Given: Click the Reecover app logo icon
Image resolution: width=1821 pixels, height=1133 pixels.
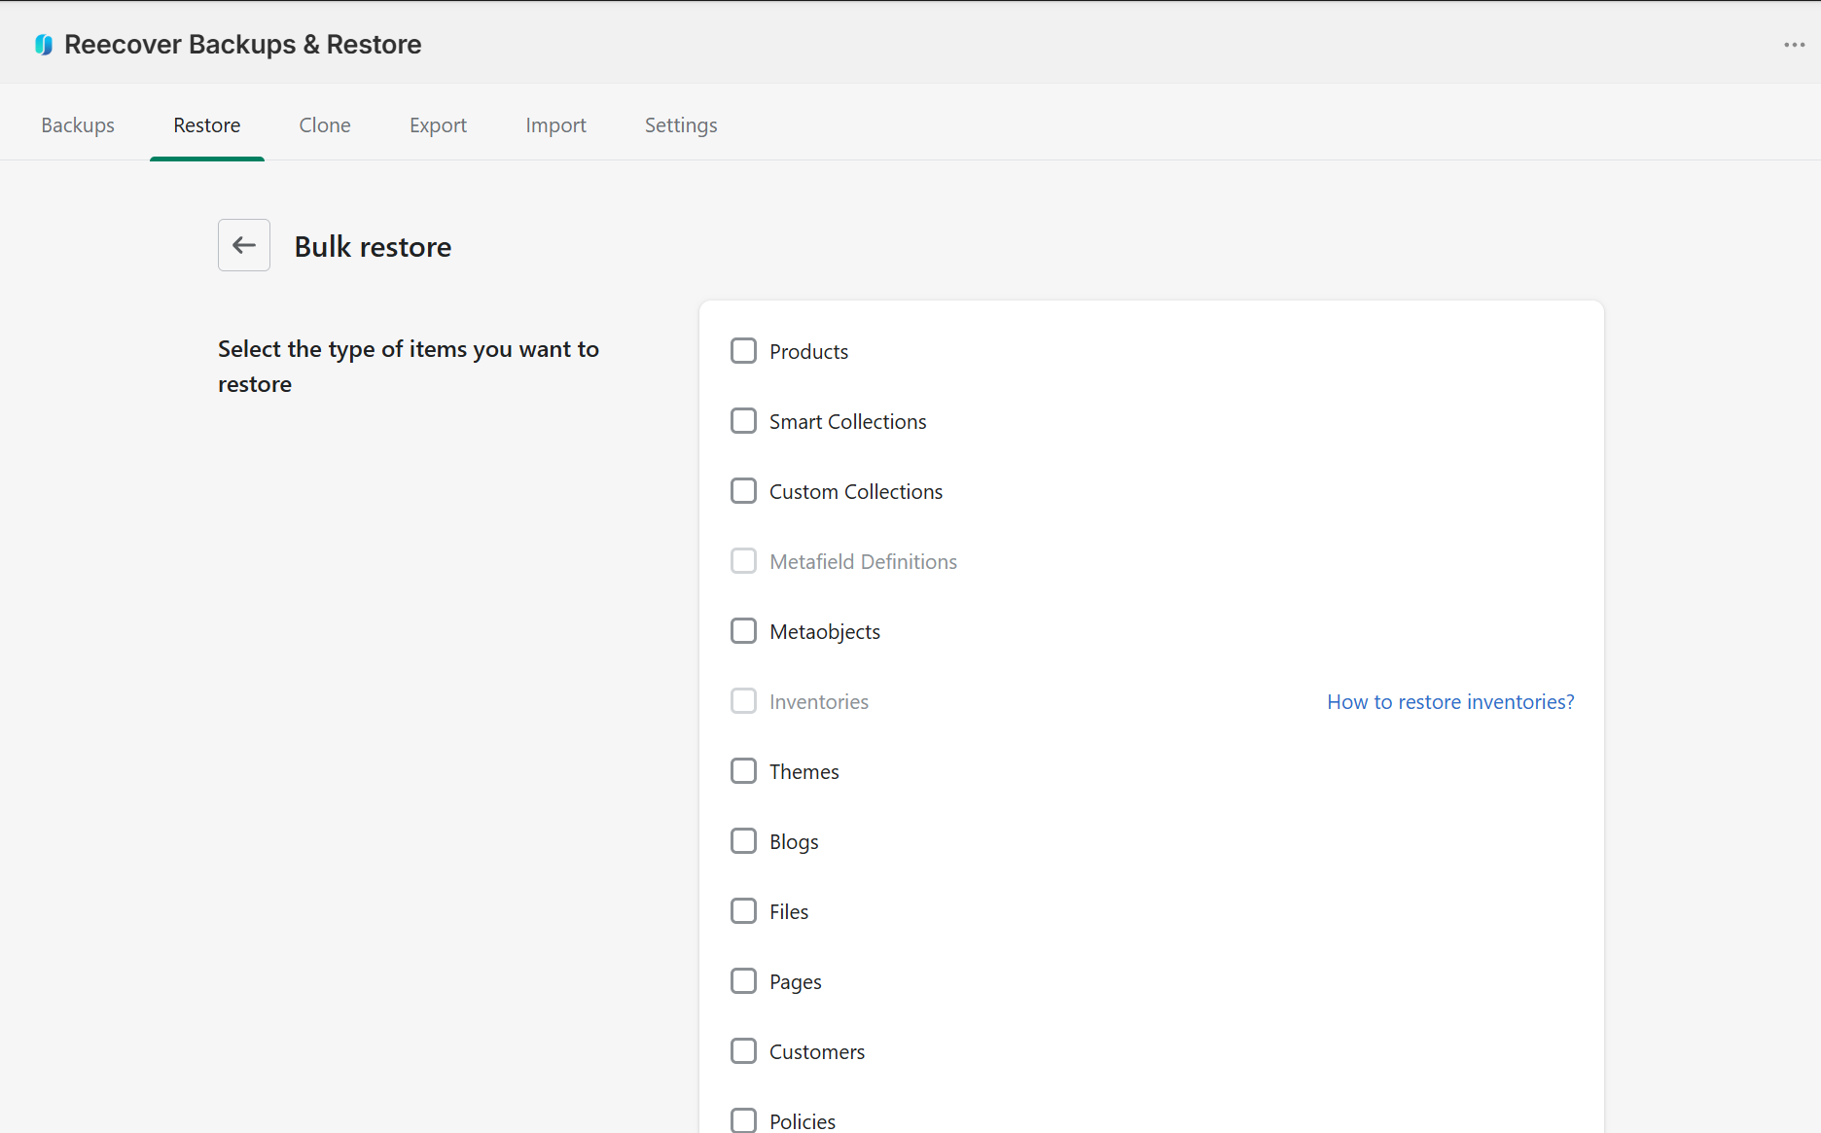Looking at the screenshot, I should pos(44,45).
